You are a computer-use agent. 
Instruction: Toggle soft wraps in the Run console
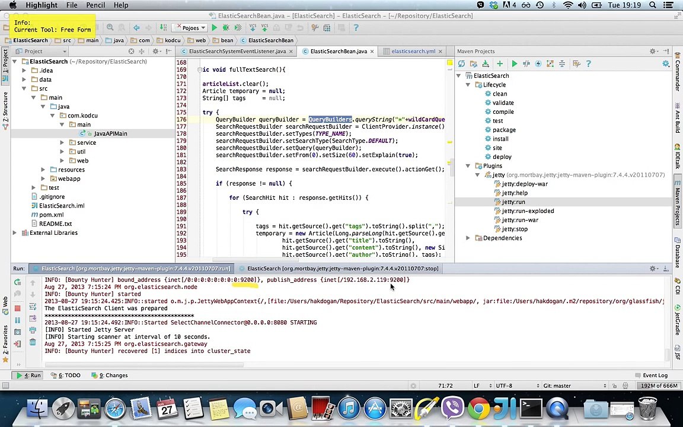[33, 307]
